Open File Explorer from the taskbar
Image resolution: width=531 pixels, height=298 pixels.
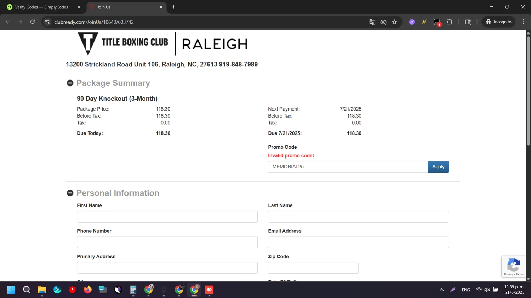click(x=42, y=290)
